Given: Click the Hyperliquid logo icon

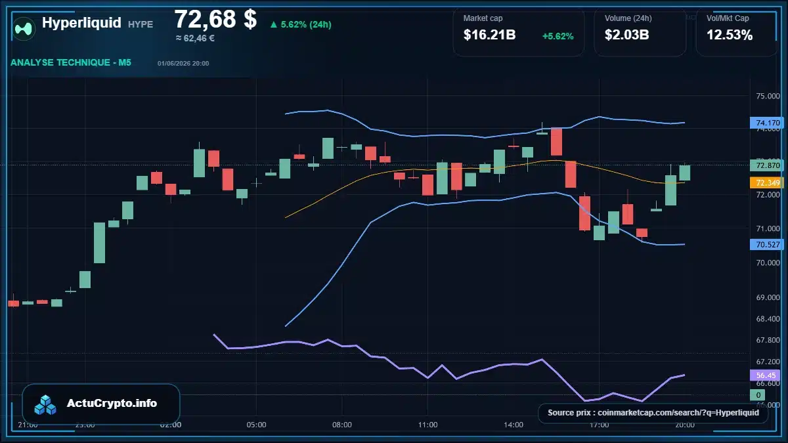Looking at the screenshot, I should tap(24, 28).
